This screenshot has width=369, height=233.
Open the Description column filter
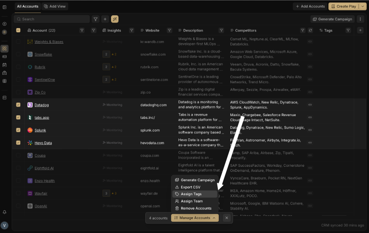point(221,30)
